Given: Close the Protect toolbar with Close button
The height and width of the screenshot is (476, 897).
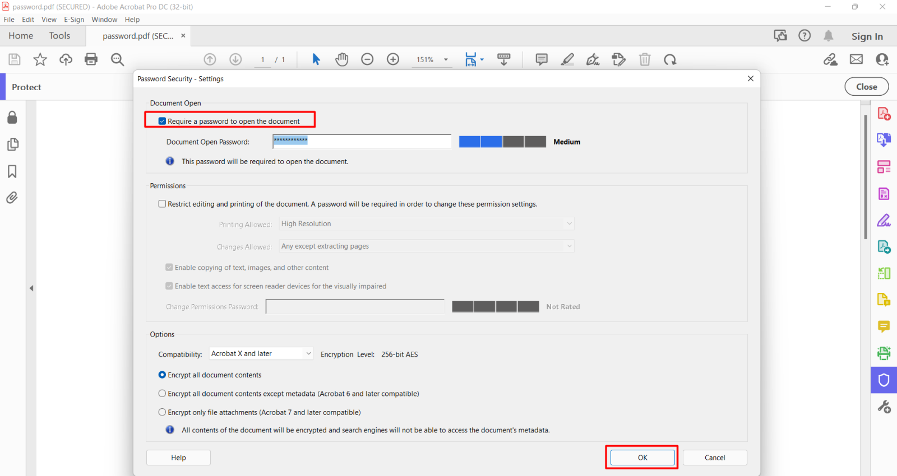Looking at the screenshot, I should [867, 87].
